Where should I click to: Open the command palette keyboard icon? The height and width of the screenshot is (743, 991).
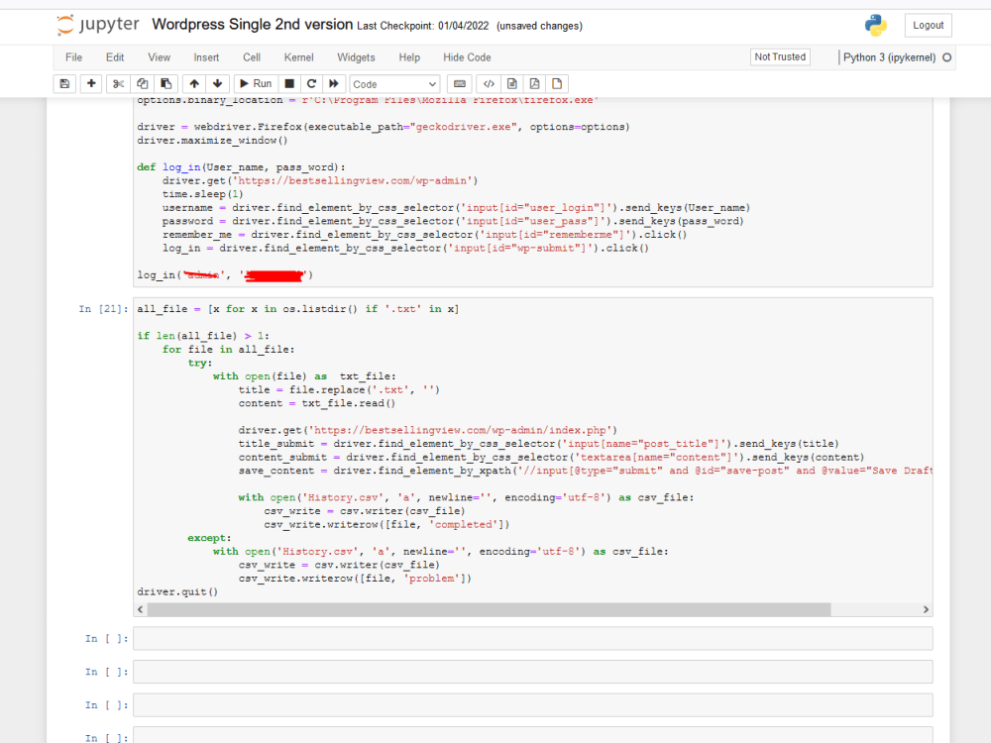pyautogui.click(x=460, y=83)
